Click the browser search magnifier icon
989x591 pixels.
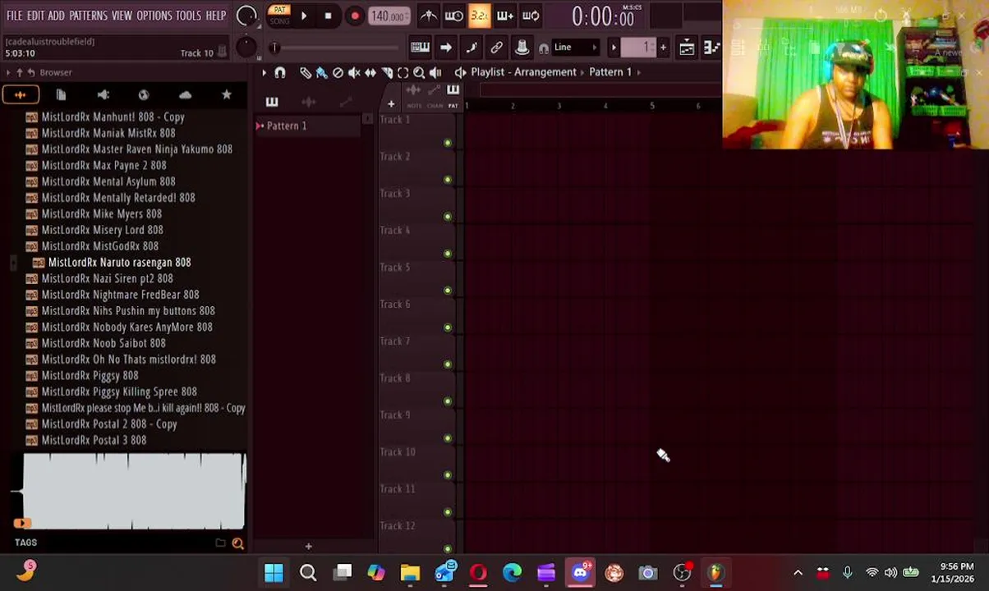(x=238, y=543)
